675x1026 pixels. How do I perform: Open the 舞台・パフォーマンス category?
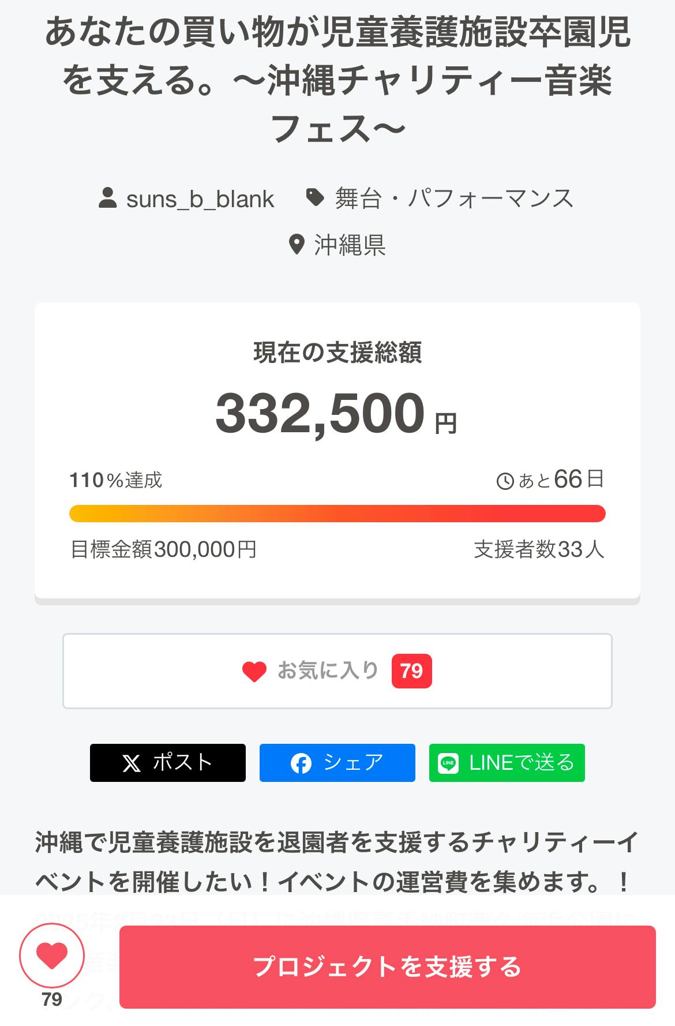tap(454, 199)
